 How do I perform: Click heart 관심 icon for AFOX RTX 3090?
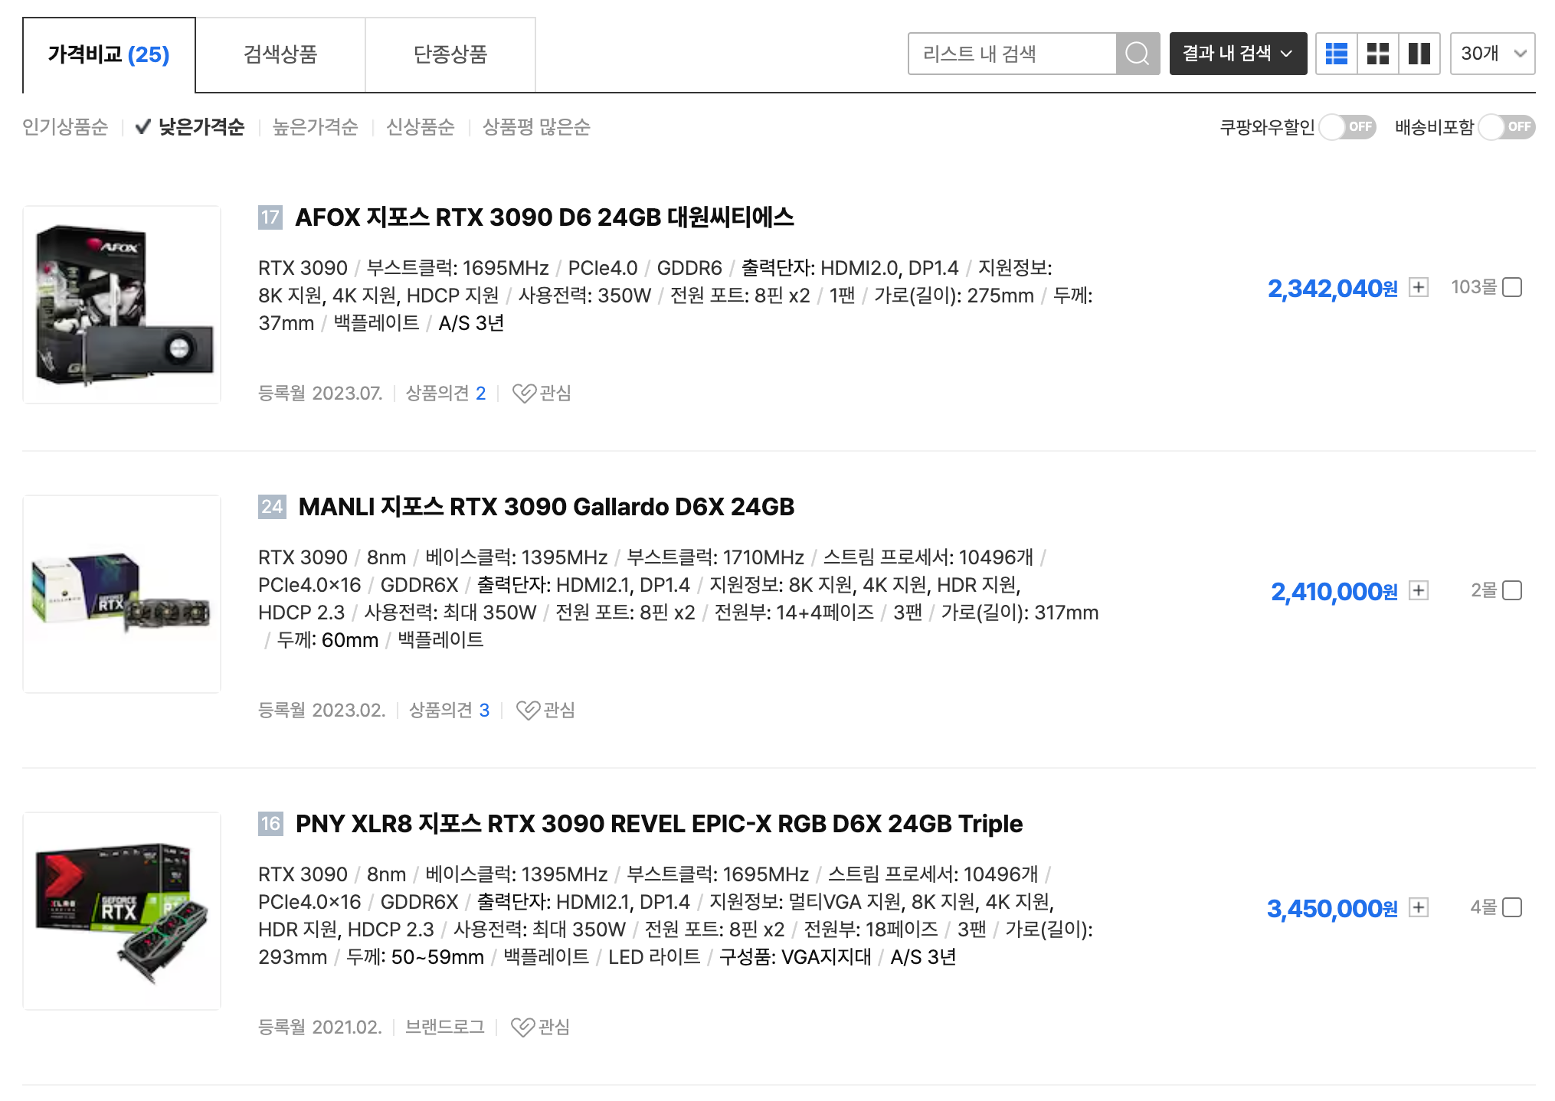click(x=525, y=393)
